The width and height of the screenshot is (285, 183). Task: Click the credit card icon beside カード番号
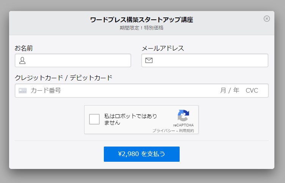(23, 91)
